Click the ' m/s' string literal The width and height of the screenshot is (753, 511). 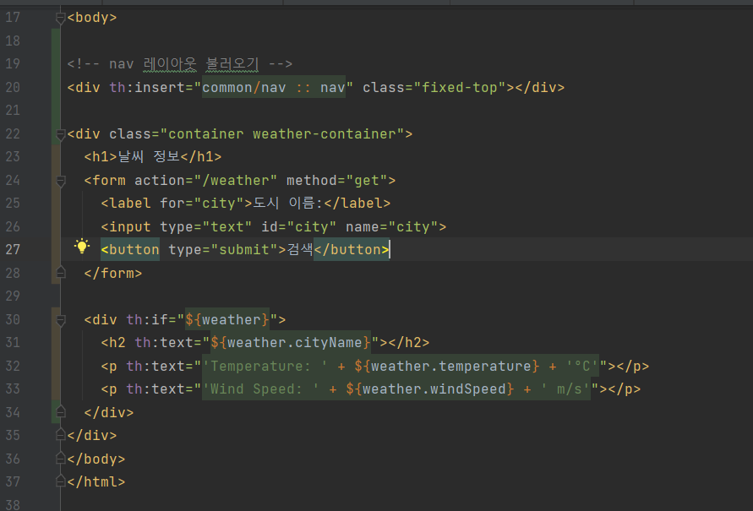[x=565, y=389]
